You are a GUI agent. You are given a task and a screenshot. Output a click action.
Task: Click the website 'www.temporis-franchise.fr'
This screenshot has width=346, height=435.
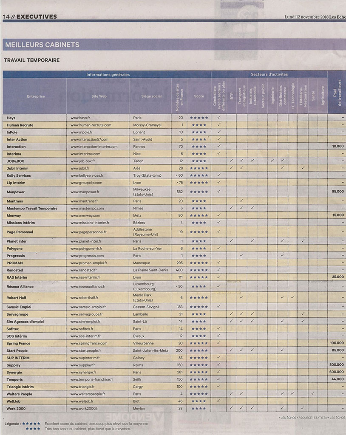(x=92, y=379)
